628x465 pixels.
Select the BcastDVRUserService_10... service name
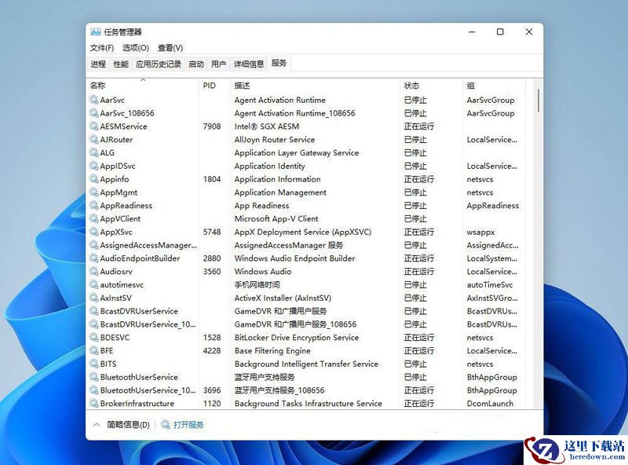click(x=148, y=324)
